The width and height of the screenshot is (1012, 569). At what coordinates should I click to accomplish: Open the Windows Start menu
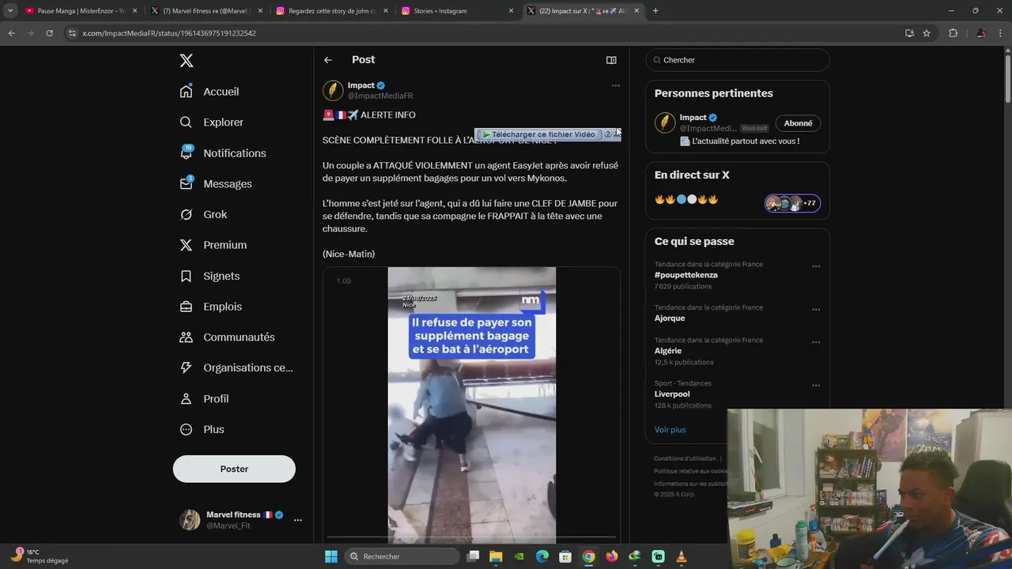[331, 556]
